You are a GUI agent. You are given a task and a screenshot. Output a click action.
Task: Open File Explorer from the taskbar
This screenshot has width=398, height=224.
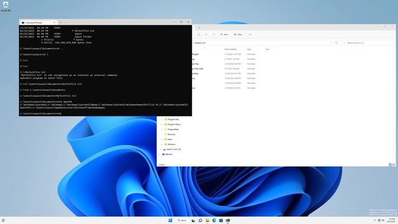point(207,220)
